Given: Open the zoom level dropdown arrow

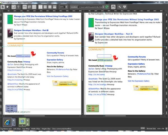Looking at the screenshot, I should point(66,7).
